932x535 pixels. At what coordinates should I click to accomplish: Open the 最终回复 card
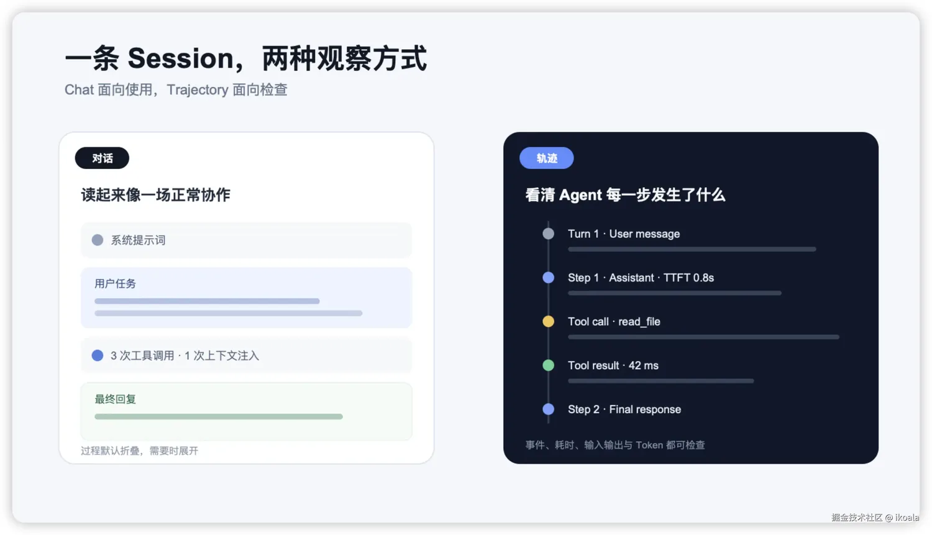(246, 411)
